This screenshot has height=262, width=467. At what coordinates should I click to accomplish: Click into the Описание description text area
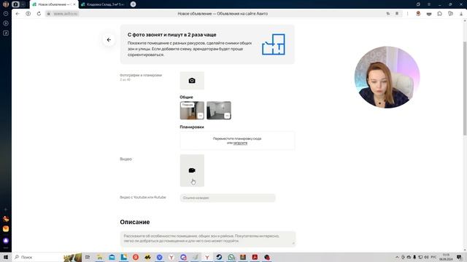pos(208,239)
